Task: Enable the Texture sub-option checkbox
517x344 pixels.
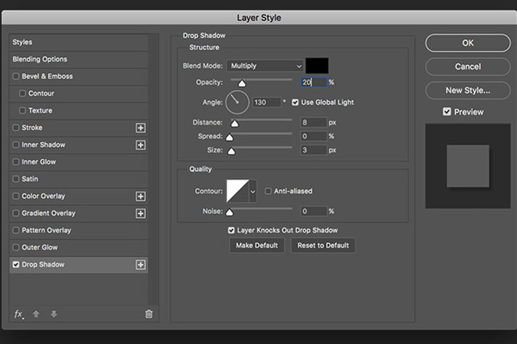Action: 22,111
